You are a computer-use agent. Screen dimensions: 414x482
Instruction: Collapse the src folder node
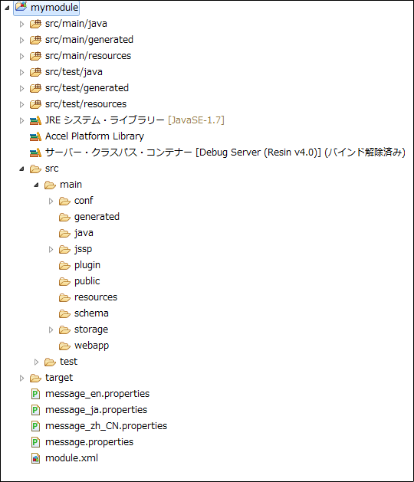coord(21,169)
